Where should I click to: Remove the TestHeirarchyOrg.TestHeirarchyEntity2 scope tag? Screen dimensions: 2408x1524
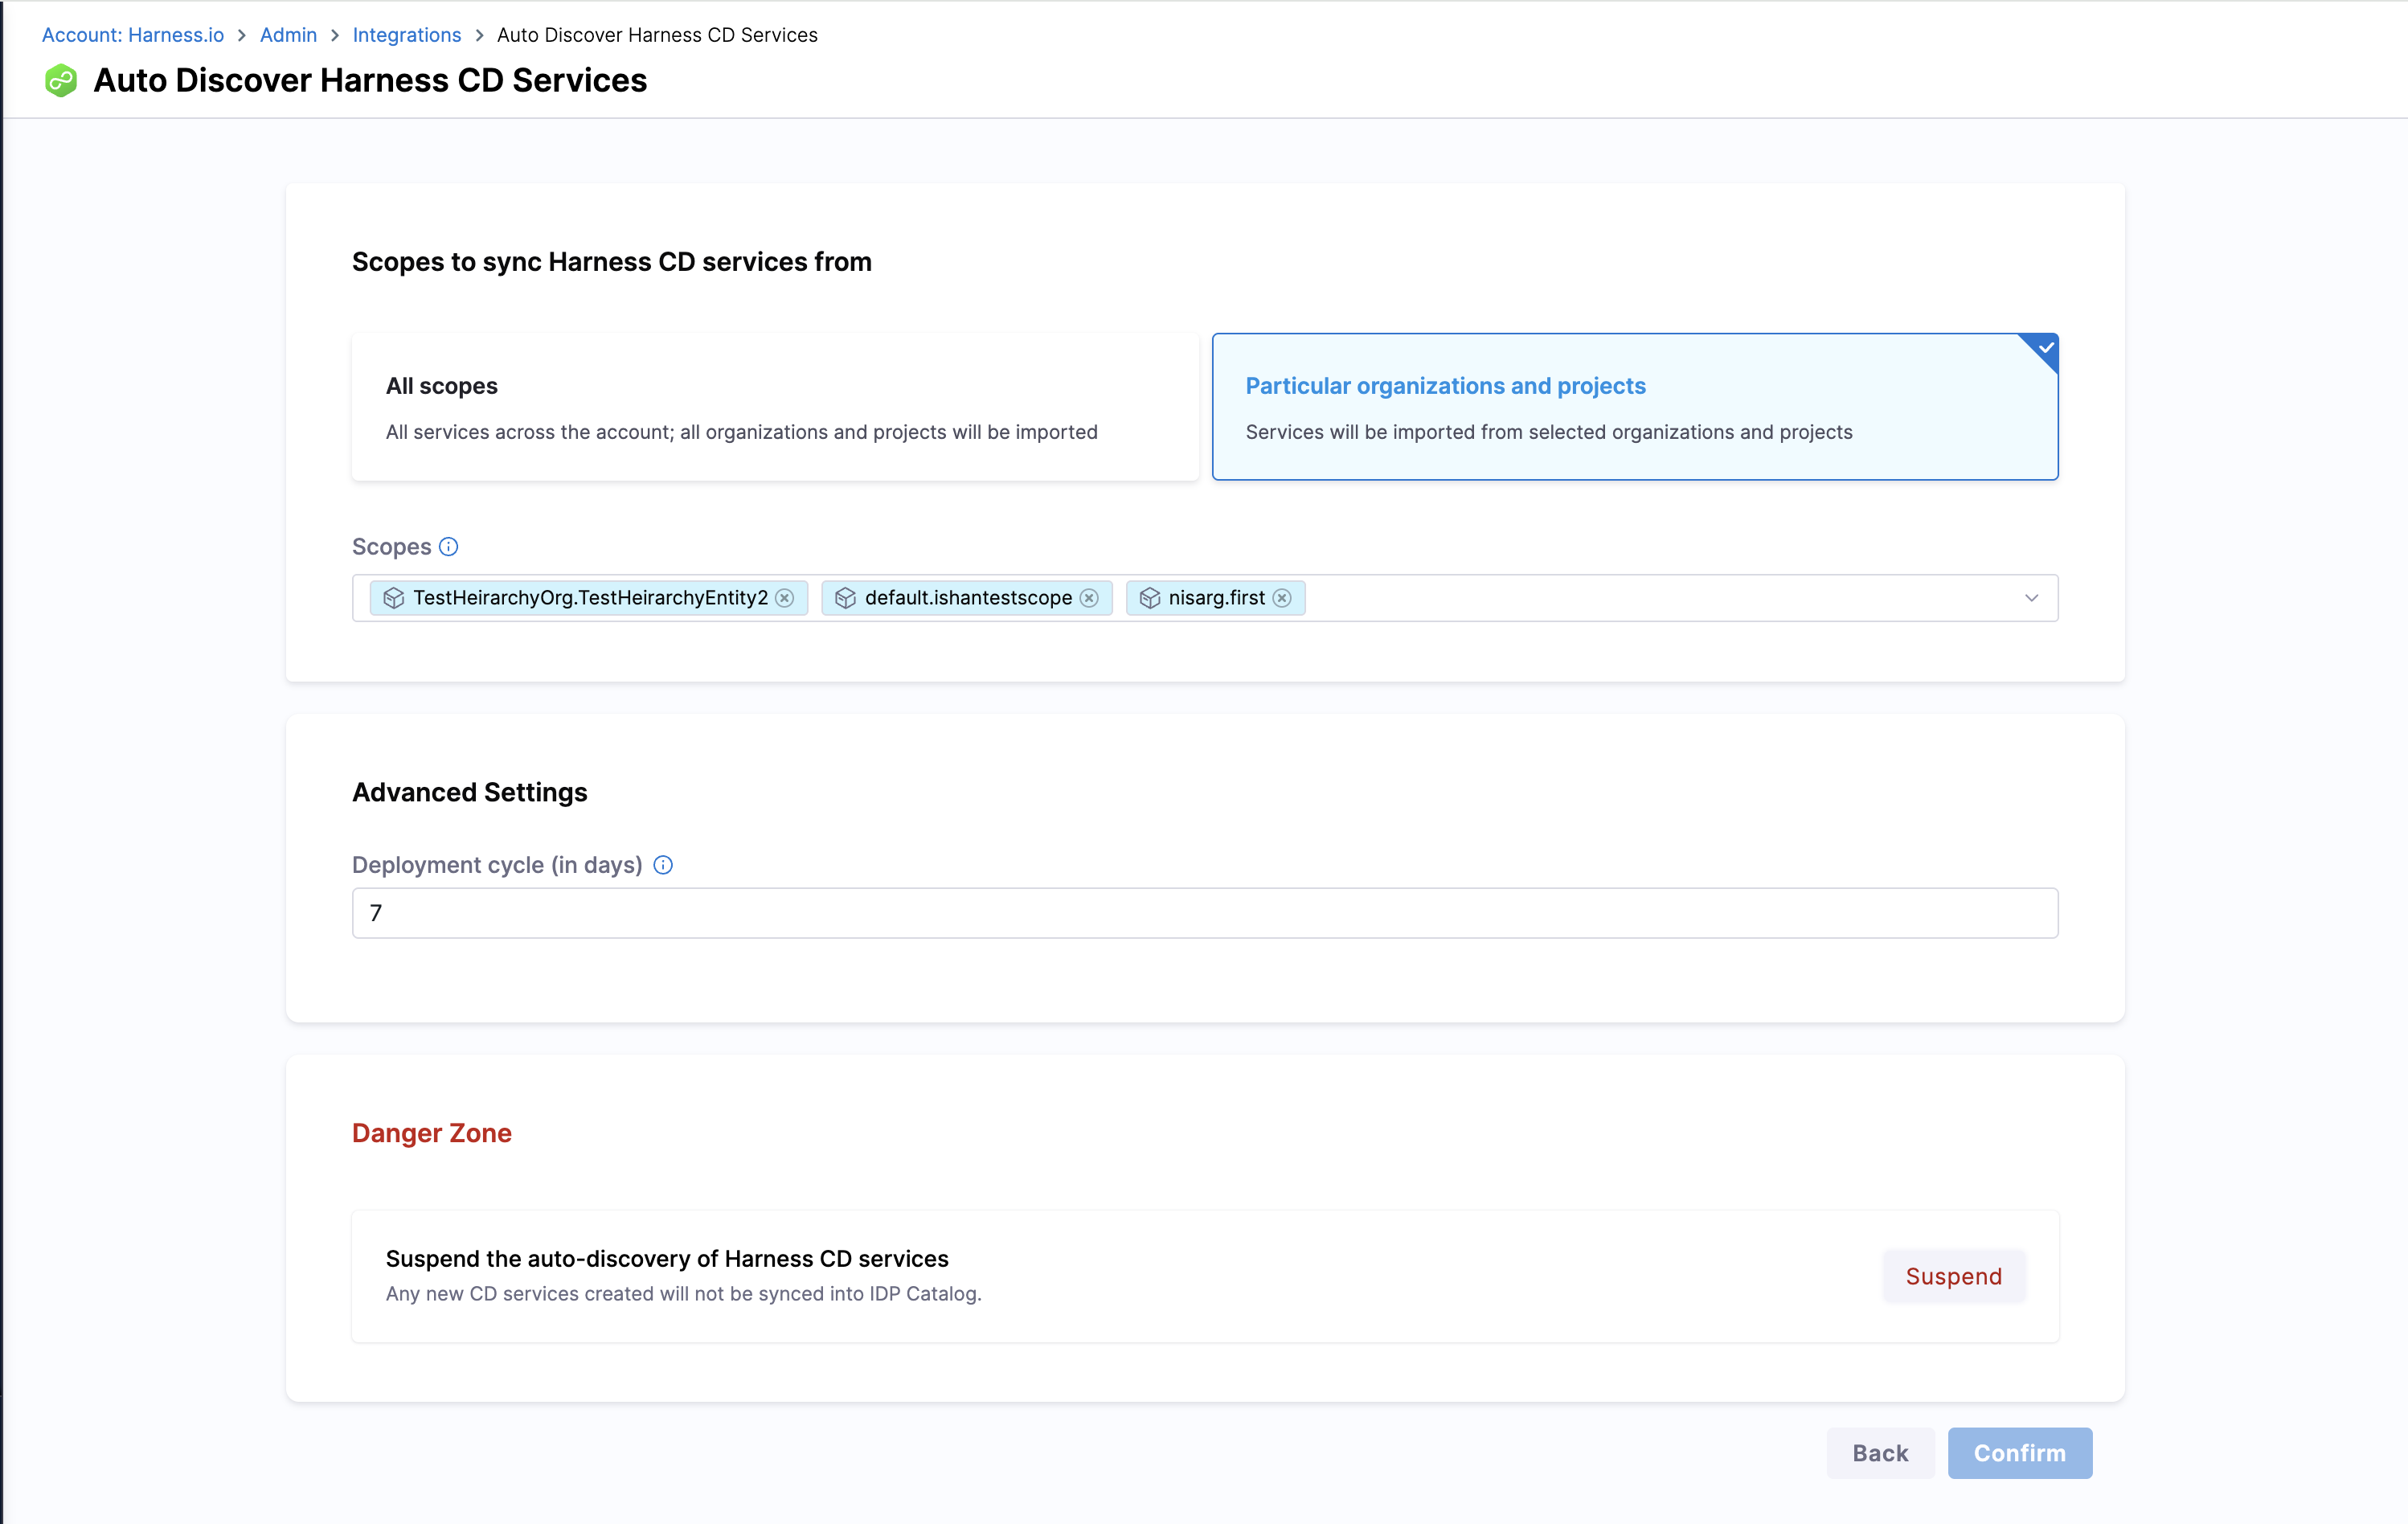tap(785, 598)
